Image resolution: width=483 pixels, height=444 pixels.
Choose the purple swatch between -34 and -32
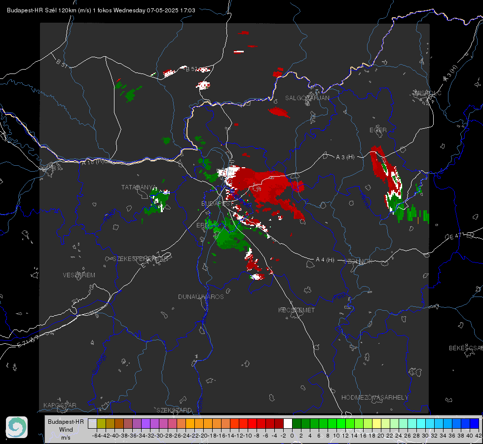coord(146,423)
